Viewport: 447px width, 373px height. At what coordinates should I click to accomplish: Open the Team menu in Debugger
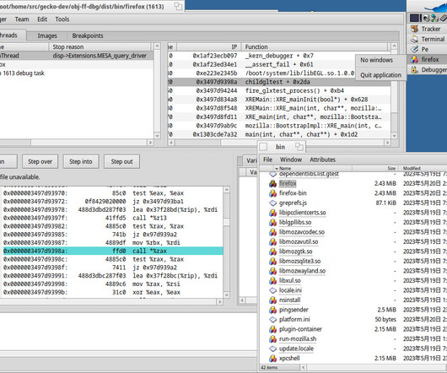pos(22,19)
